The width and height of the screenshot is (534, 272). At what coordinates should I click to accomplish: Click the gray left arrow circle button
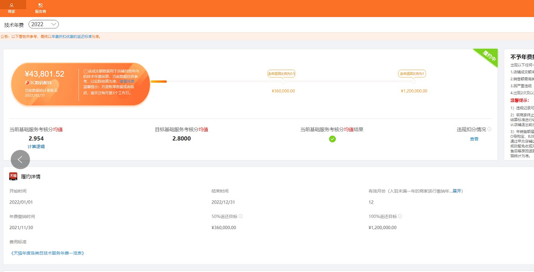pos(20,159)
